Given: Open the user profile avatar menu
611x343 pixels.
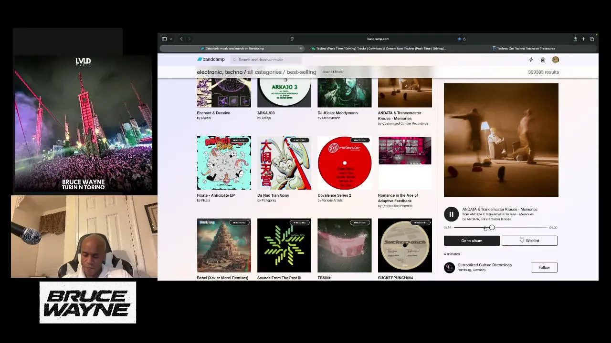Looking at the screenshot, I should tap(556, 60).
